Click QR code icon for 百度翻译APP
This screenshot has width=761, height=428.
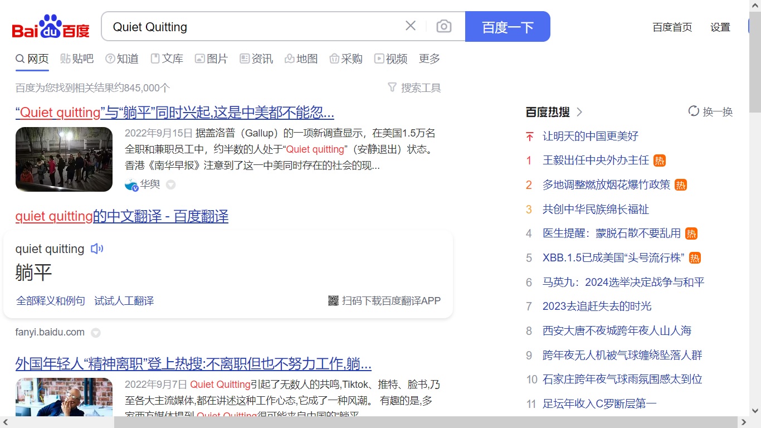[x=333, y=301]
